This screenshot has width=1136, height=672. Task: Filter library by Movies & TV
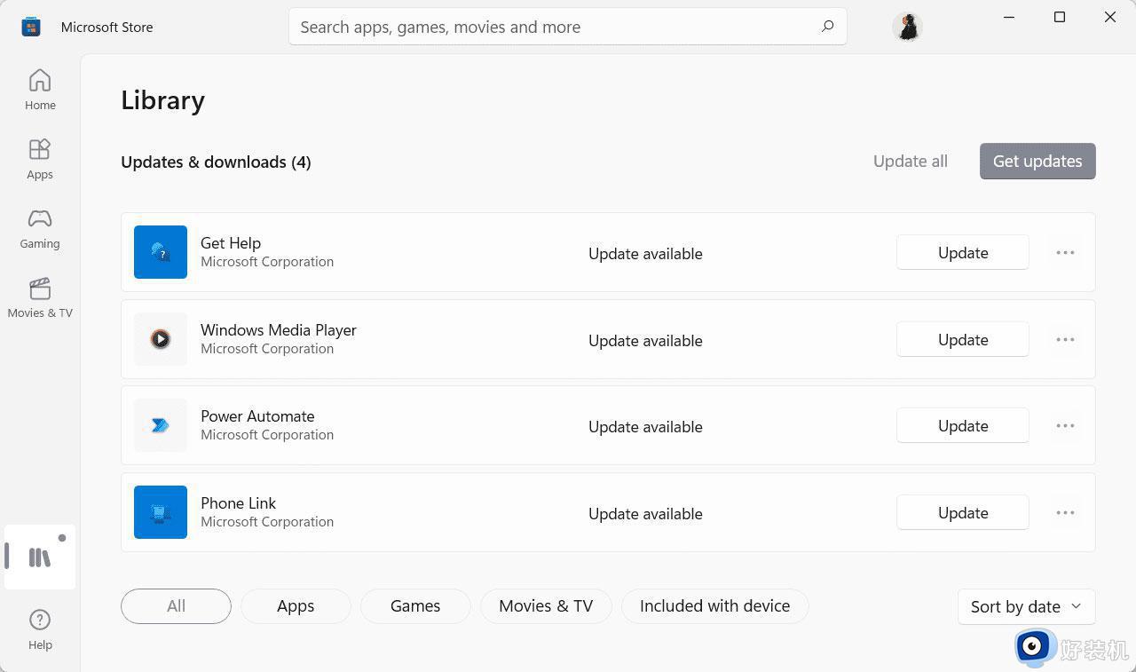(546, 606)
